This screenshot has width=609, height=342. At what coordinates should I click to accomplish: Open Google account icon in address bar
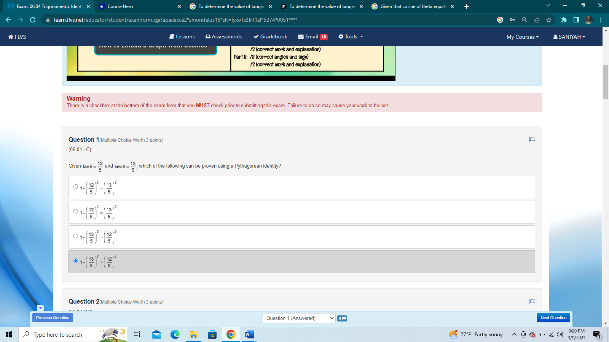pos(500,20)
